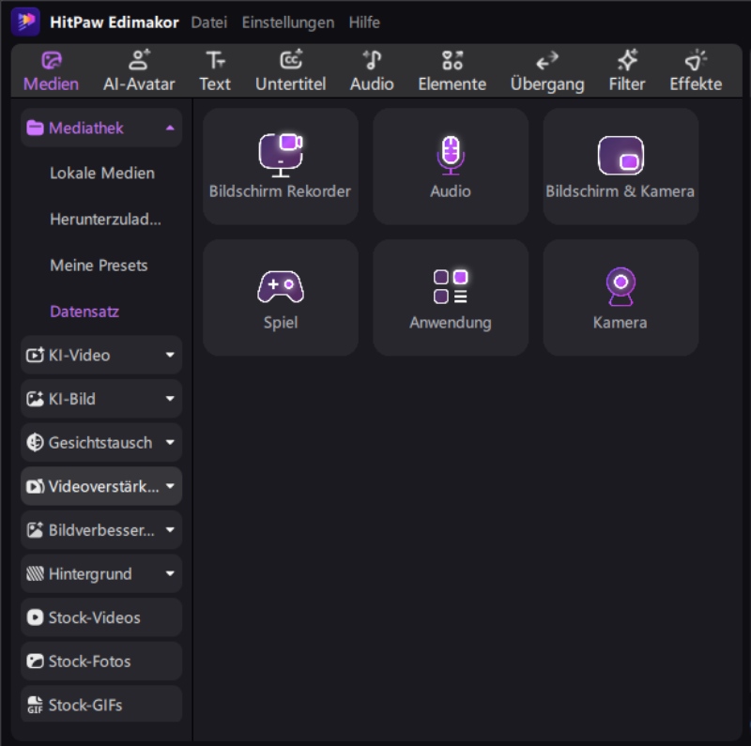Switch to the Effekte tab

pos(696,71)
